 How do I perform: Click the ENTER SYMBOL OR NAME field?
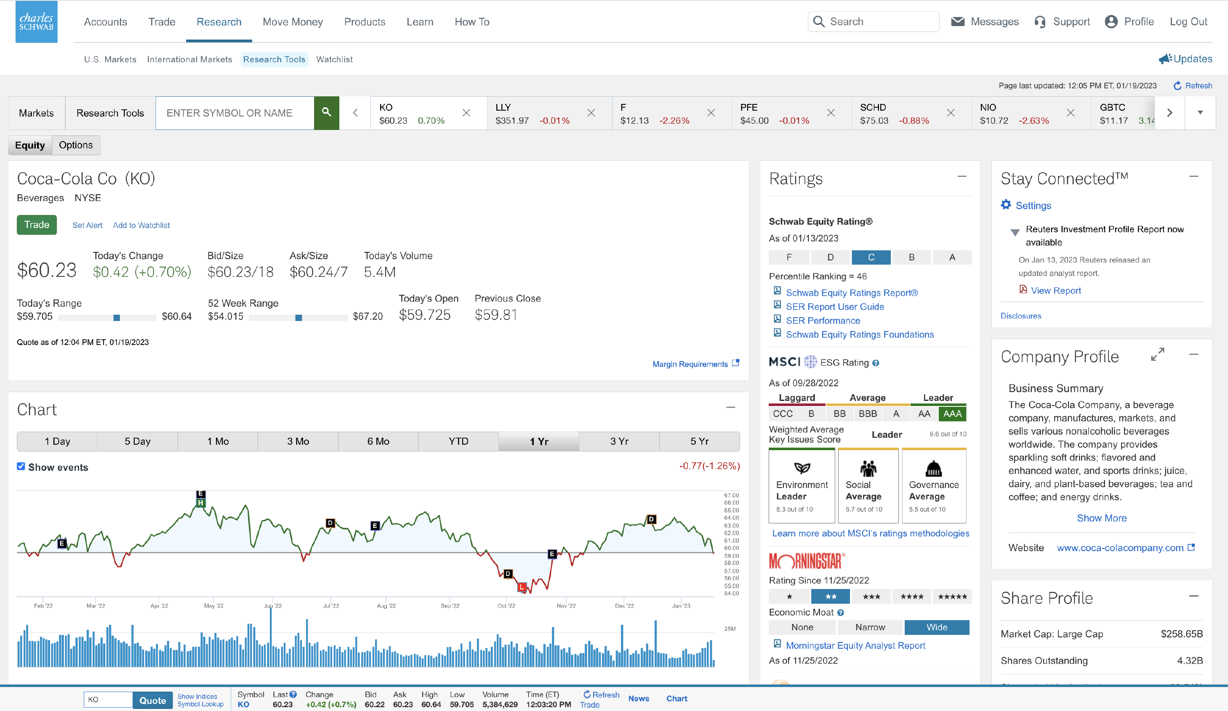tap(235, 113)
